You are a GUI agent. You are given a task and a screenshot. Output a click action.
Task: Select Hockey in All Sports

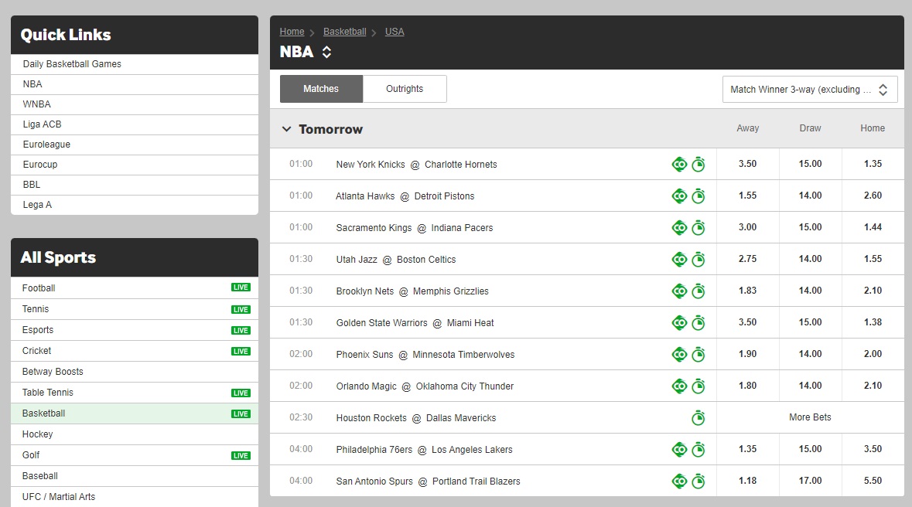135,434
